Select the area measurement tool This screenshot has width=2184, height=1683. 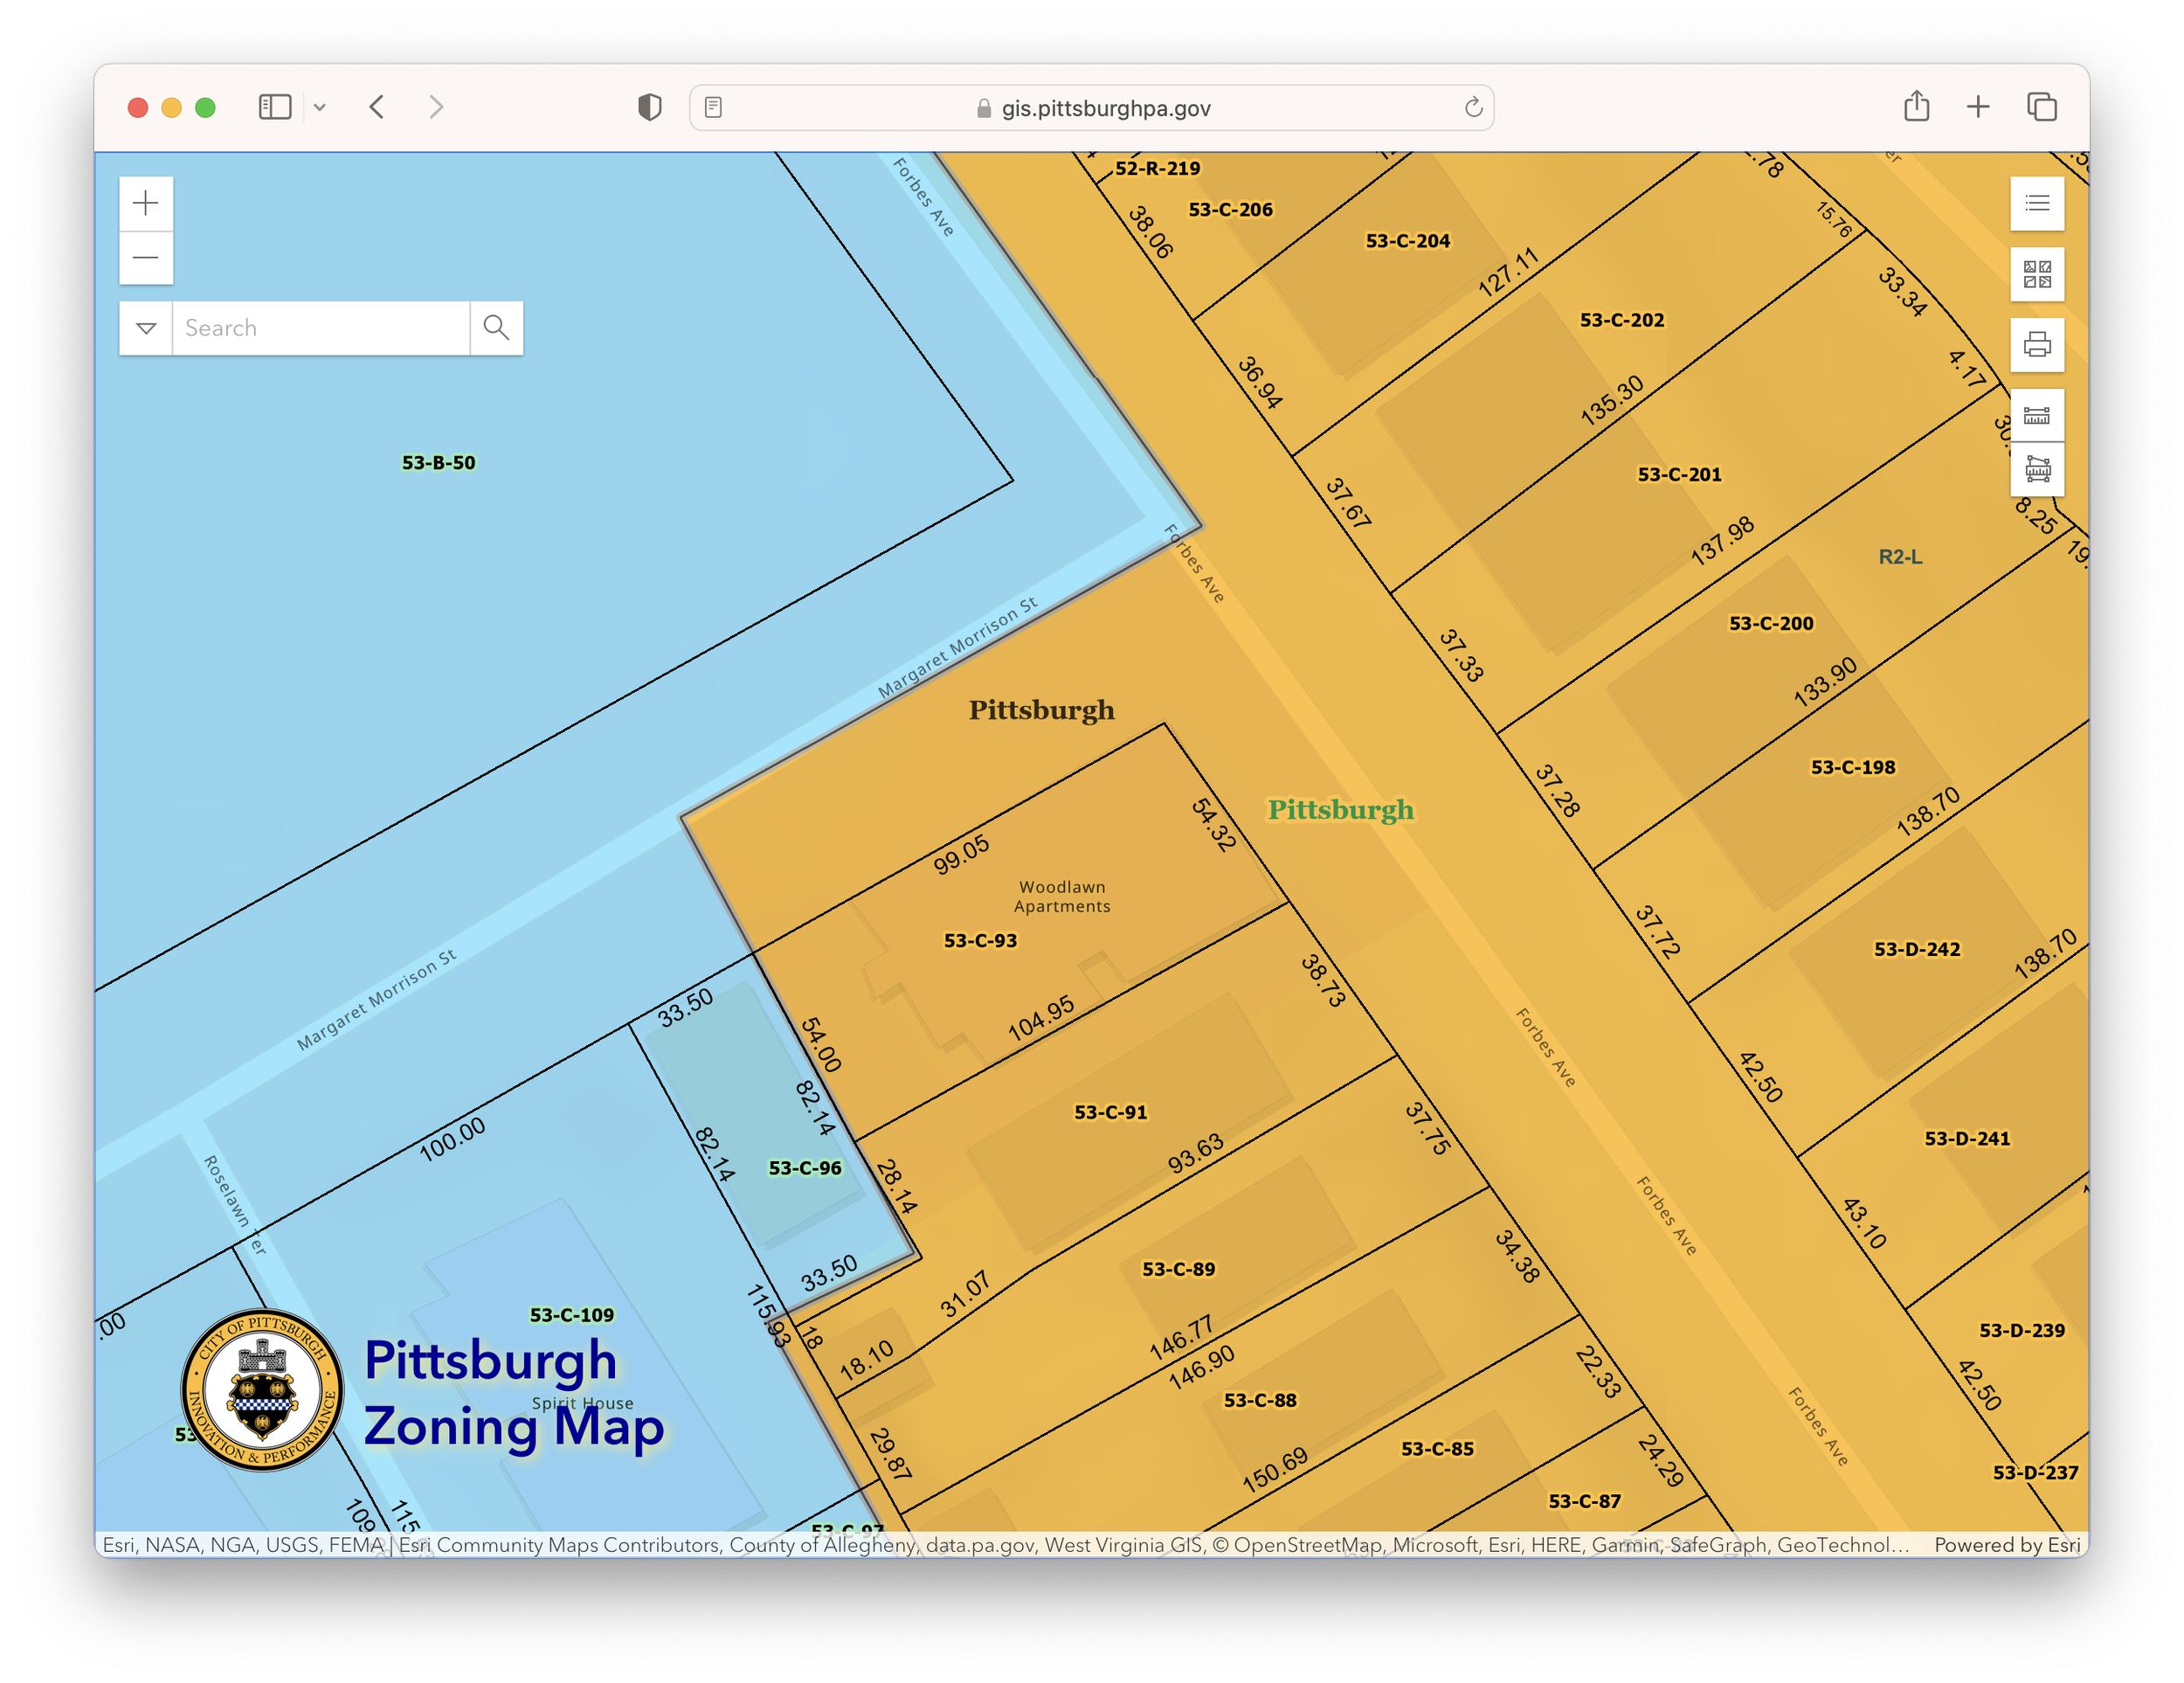[x=2036, y=469]
